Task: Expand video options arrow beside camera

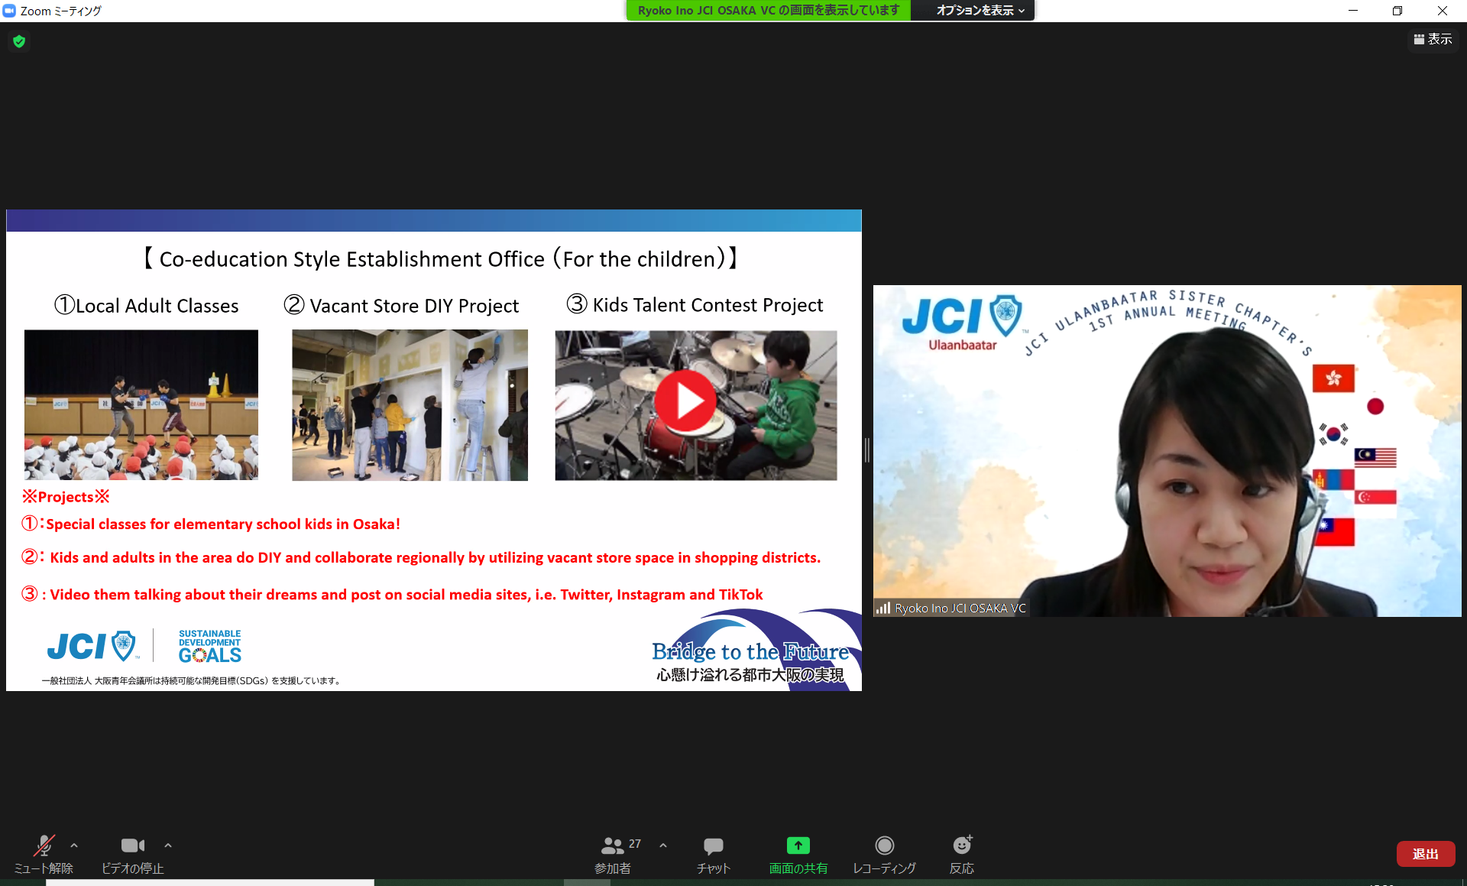Action: tap(168, 845)
